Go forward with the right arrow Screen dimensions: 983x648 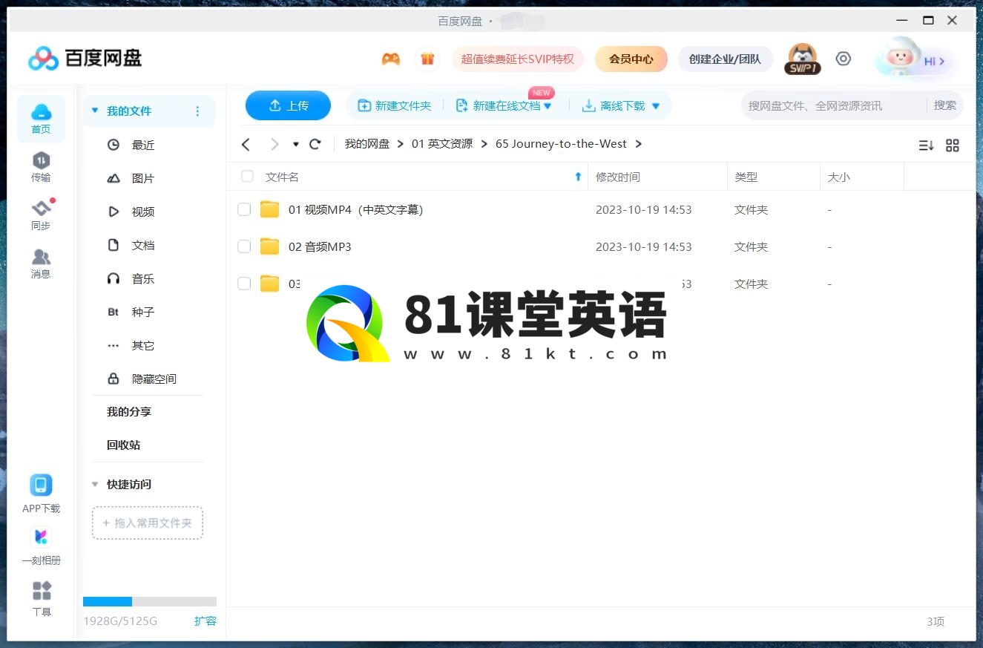tap(274, 144)
